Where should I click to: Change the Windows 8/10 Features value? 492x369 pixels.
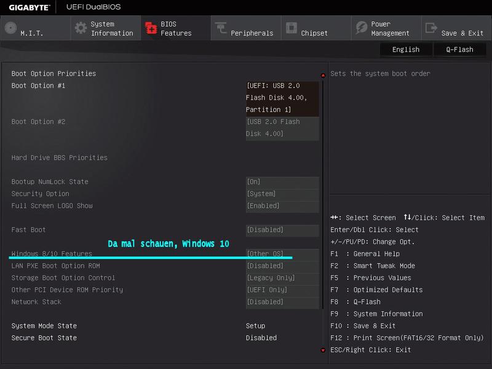(x=282, y=254)
